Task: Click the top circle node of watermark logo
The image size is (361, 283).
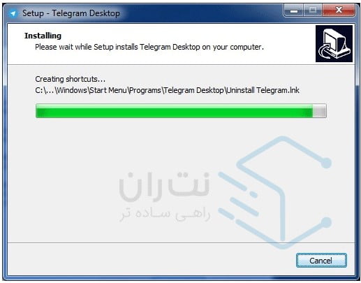Action: point(326,163)
